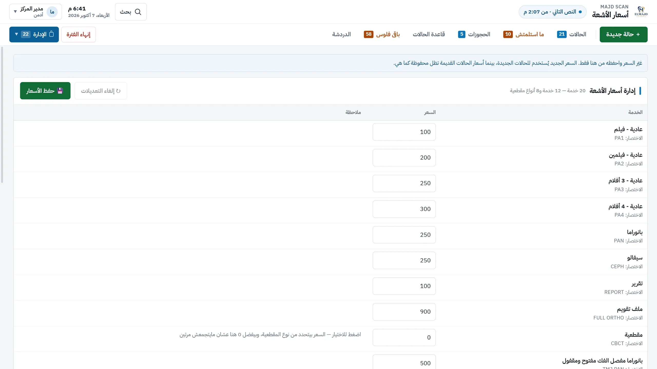Click the بانوراما price field
657x369 pixels.
(404, 234)
